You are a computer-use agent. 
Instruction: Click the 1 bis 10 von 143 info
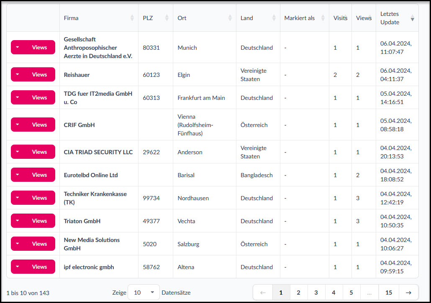(28, 293)
